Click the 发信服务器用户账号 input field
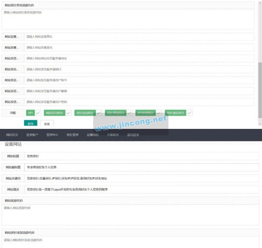 click(x=139, y=80)
